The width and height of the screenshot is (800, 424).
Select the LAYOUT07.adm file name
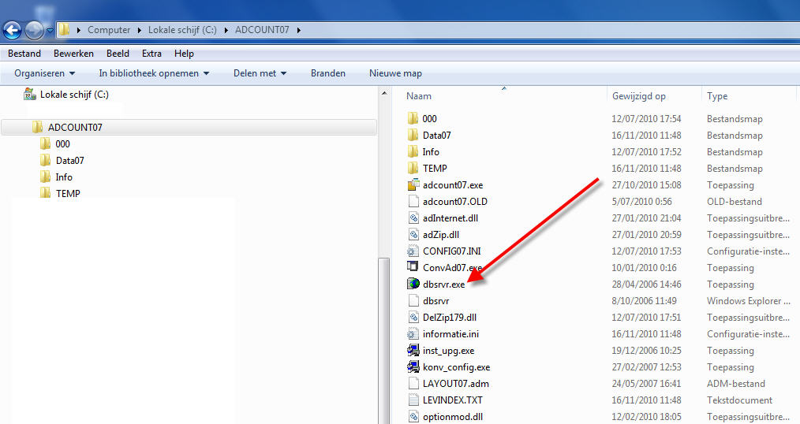click(x=455, y=384)
